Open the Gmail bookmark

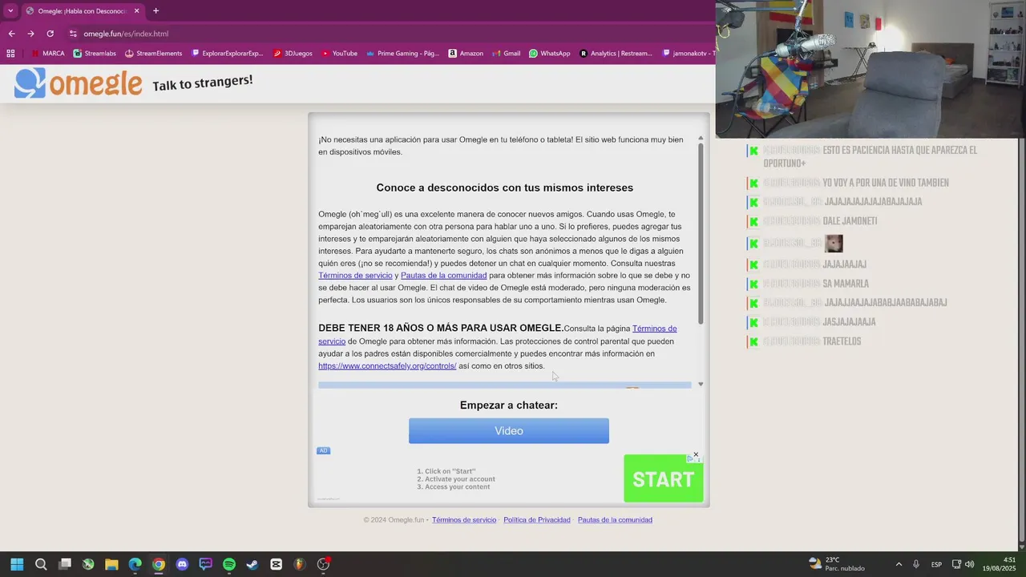[506, 54]
